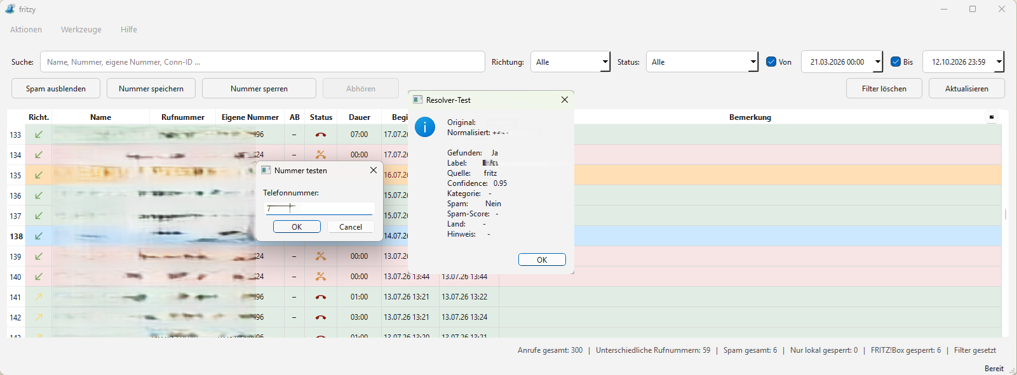Confirm OK in the Nummer testen dialog
The image size is (1017, 375).
297,227
